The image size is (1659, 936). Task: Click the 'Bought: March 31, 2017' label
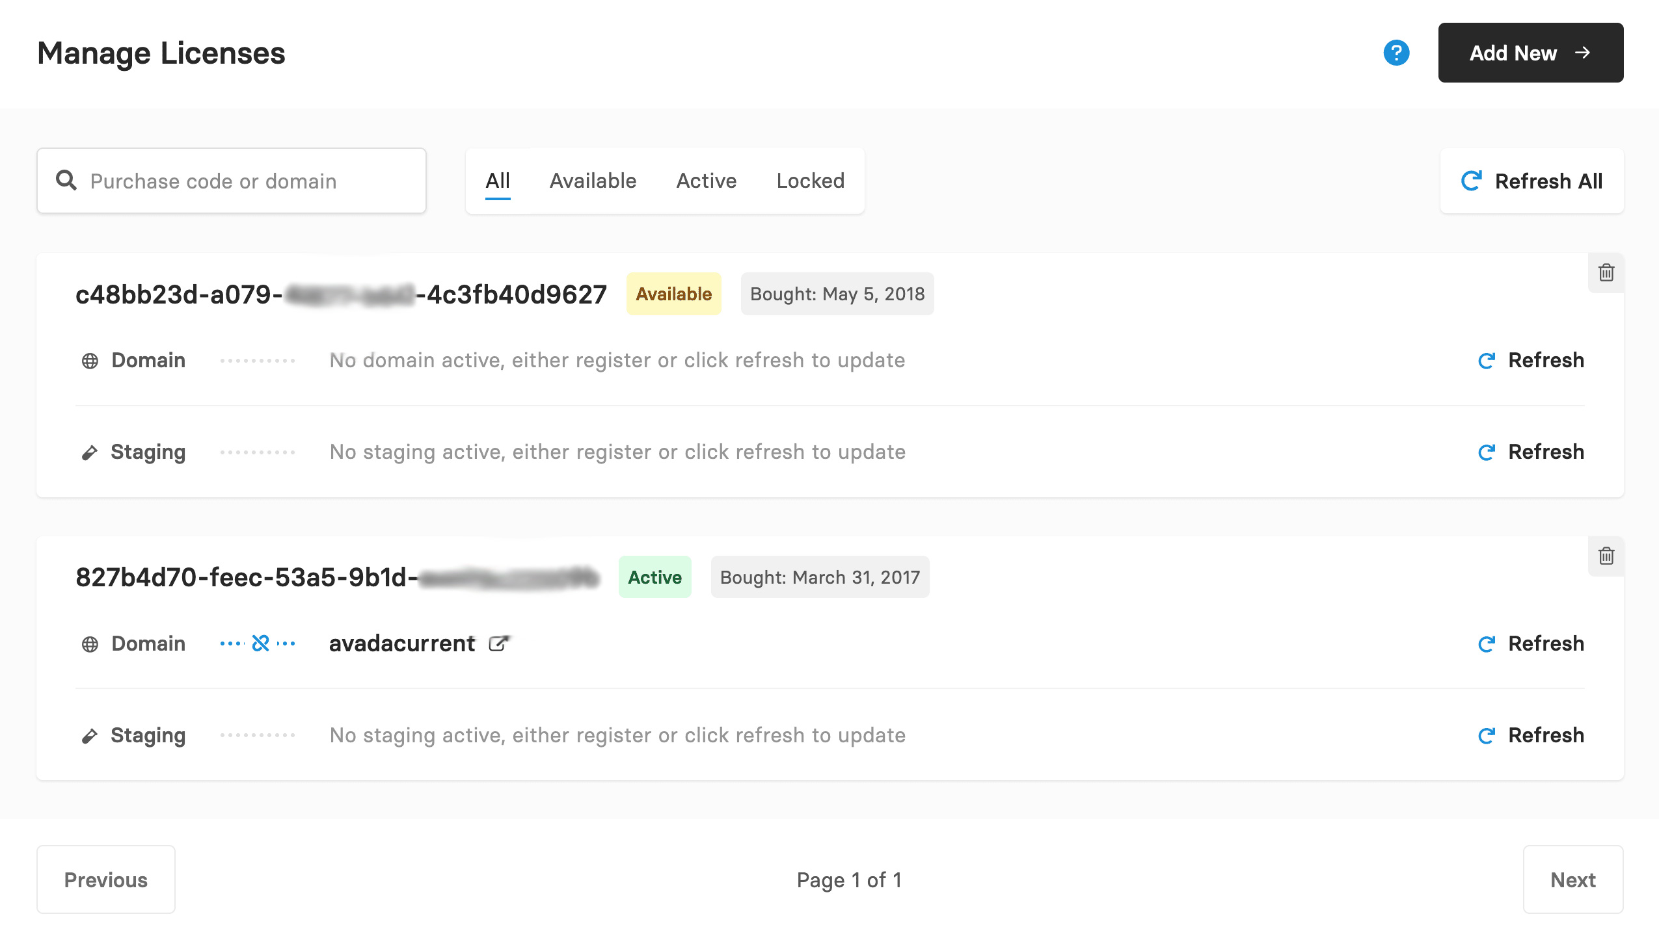(x=820, y=577)
